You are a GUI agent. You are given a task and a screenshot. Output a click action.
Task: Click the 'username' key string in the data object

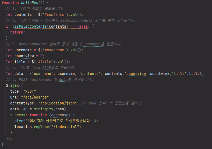(43, 74)
